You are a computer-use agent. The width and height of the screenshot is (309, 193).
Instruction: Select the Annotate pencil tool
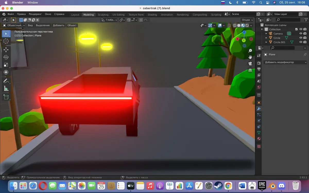pos(6,81)
